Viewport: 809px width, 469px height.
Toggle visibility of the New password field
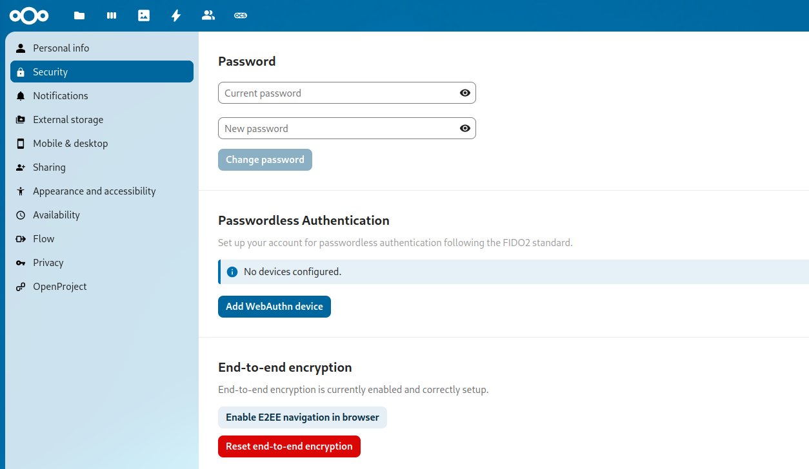[464, 128]
